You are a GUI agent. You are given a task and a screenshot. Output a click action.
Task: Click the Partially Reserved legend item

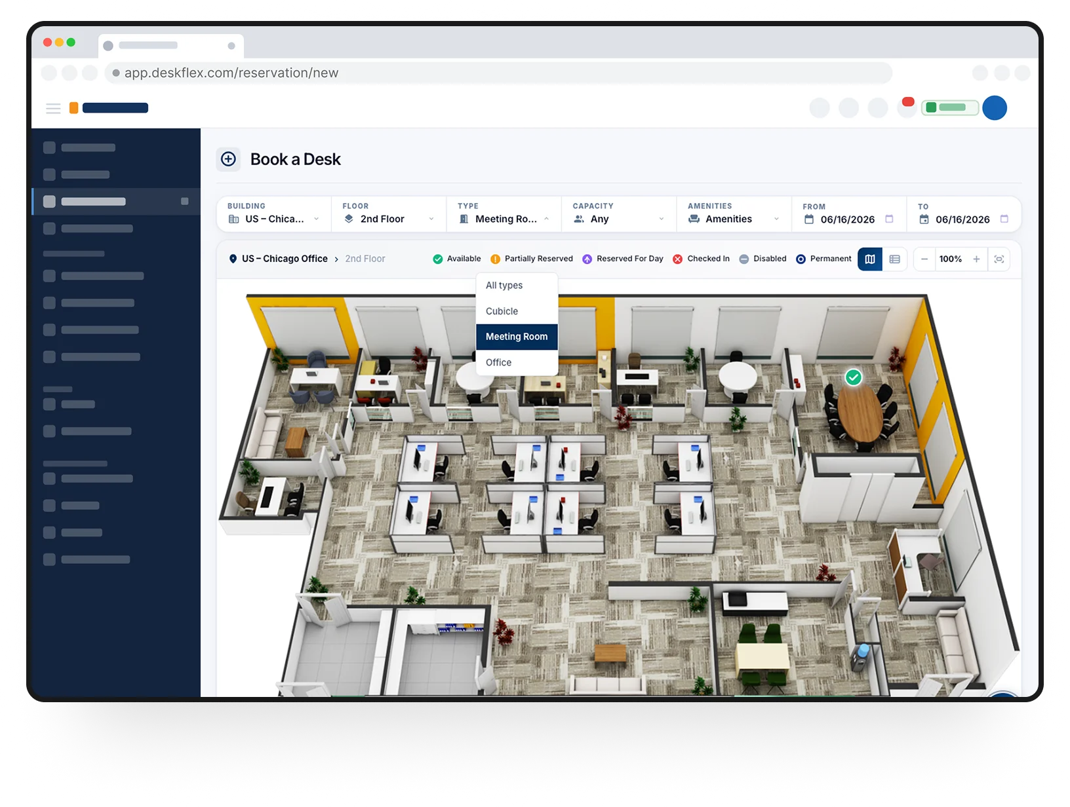(x=532, y=259)
